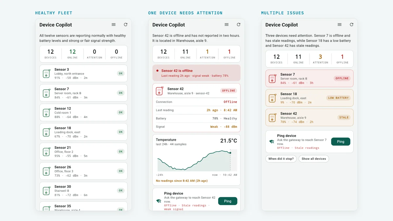The image size is (393, 221).
Task: Click Sensor 30 device icon
Action: tap(47, 191)
